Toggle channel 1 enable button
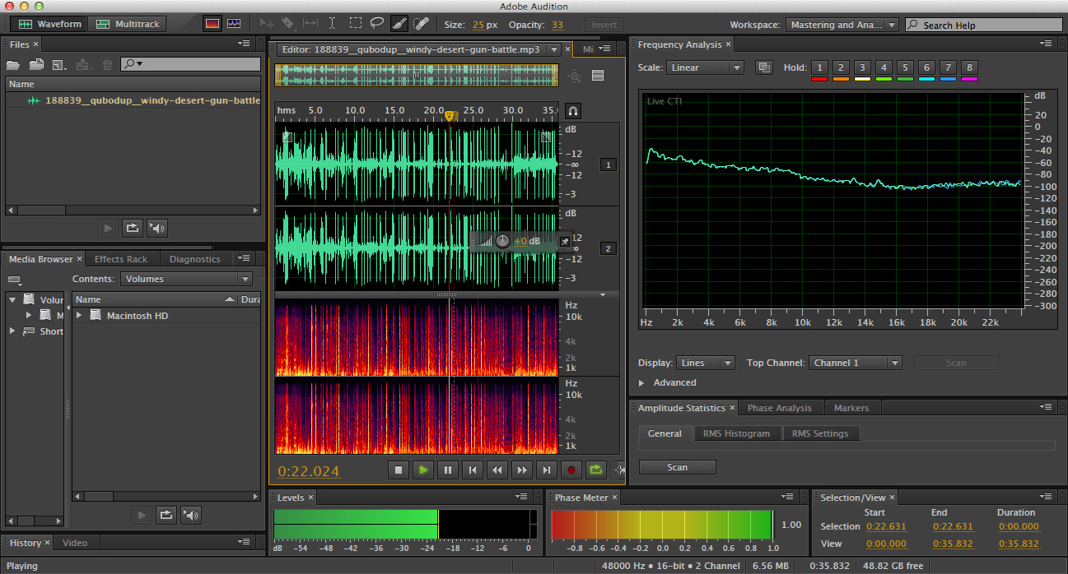This screenshot has height=574, width=1068. click(609, 165)
